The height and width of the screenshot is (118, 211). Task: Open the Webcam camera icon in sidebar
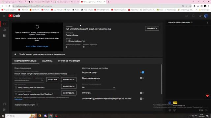point(4,30)
